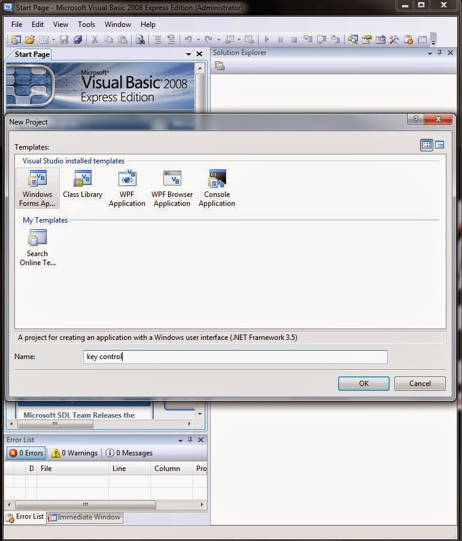Click the Undo arrow icon

(188, 39)
